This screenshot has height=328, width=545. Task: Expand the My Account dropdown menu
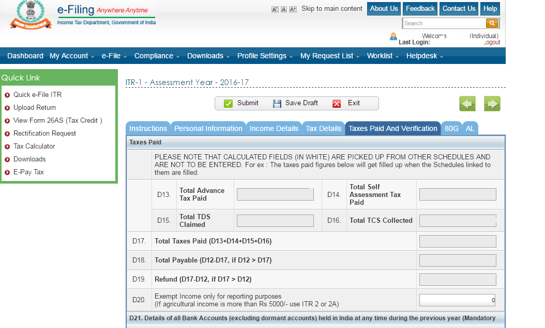click(72, 56)
